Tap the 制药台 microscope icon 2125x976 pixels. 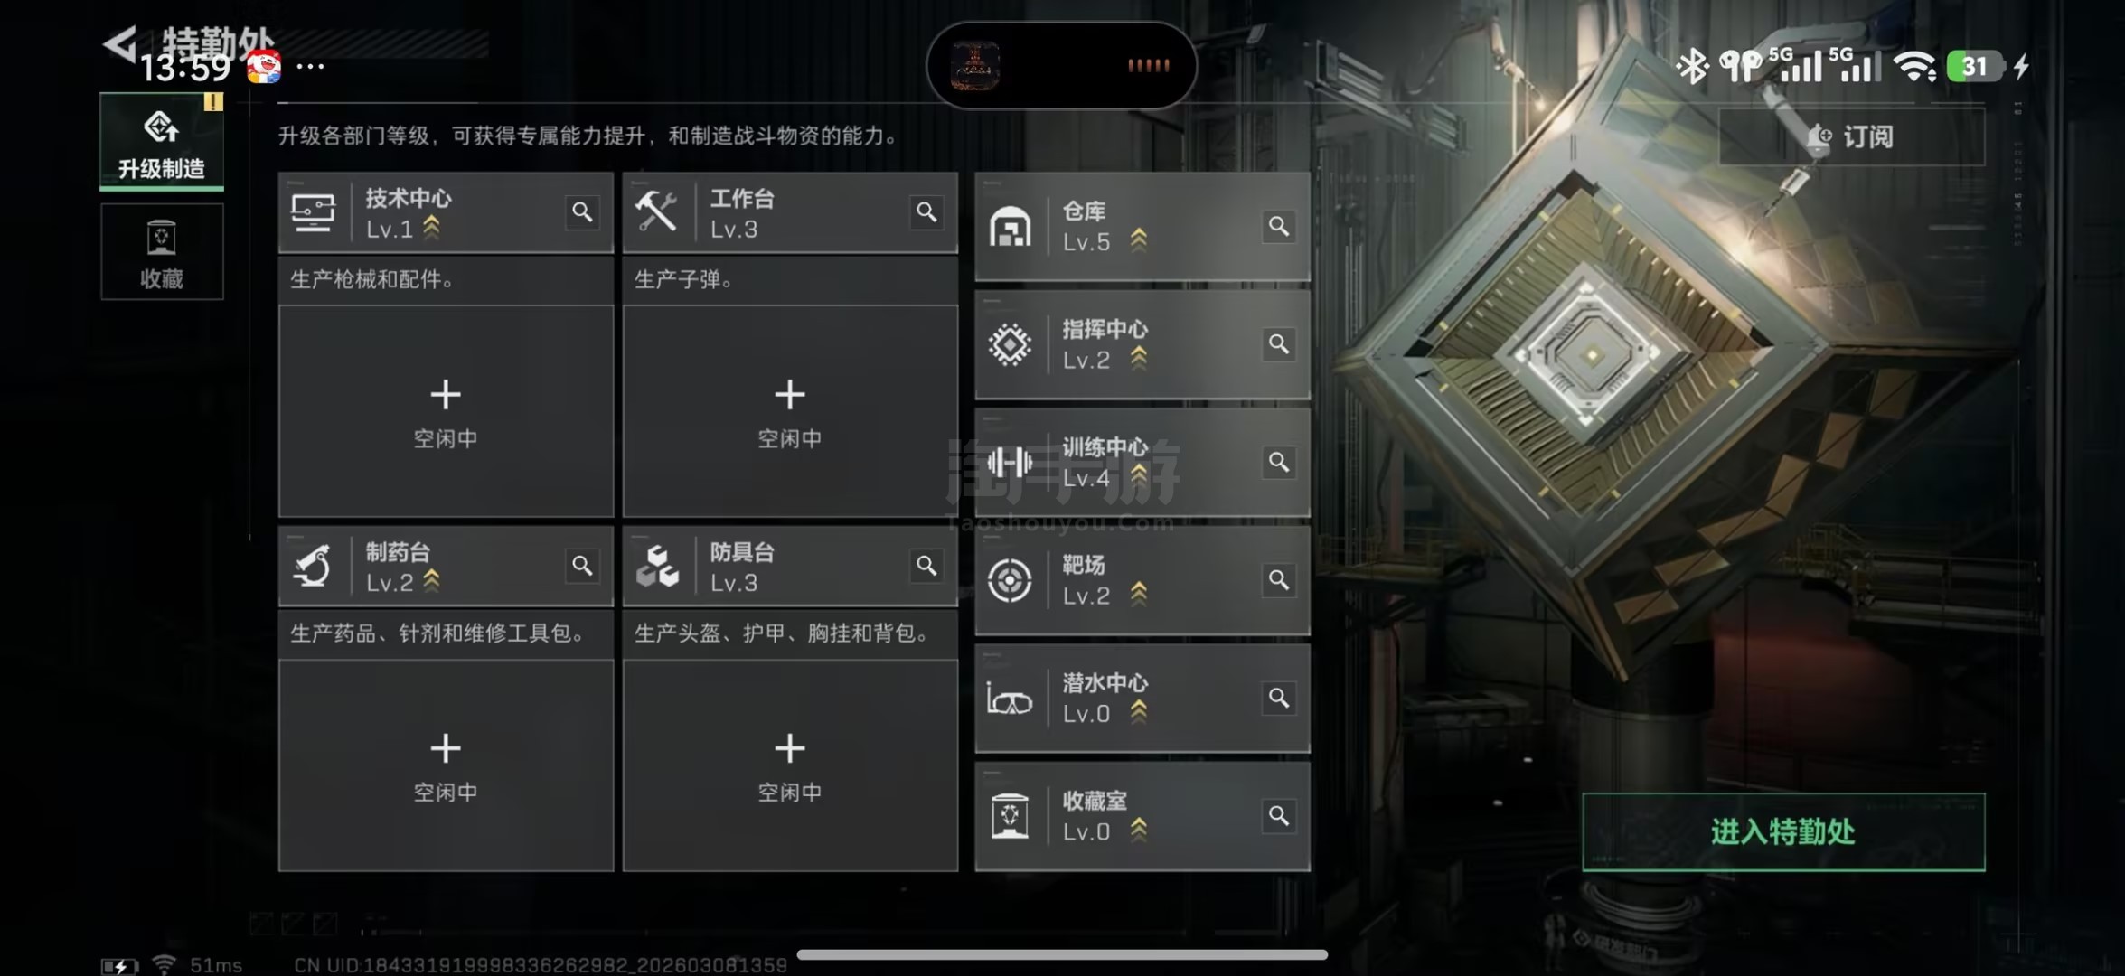coord(313,567)
